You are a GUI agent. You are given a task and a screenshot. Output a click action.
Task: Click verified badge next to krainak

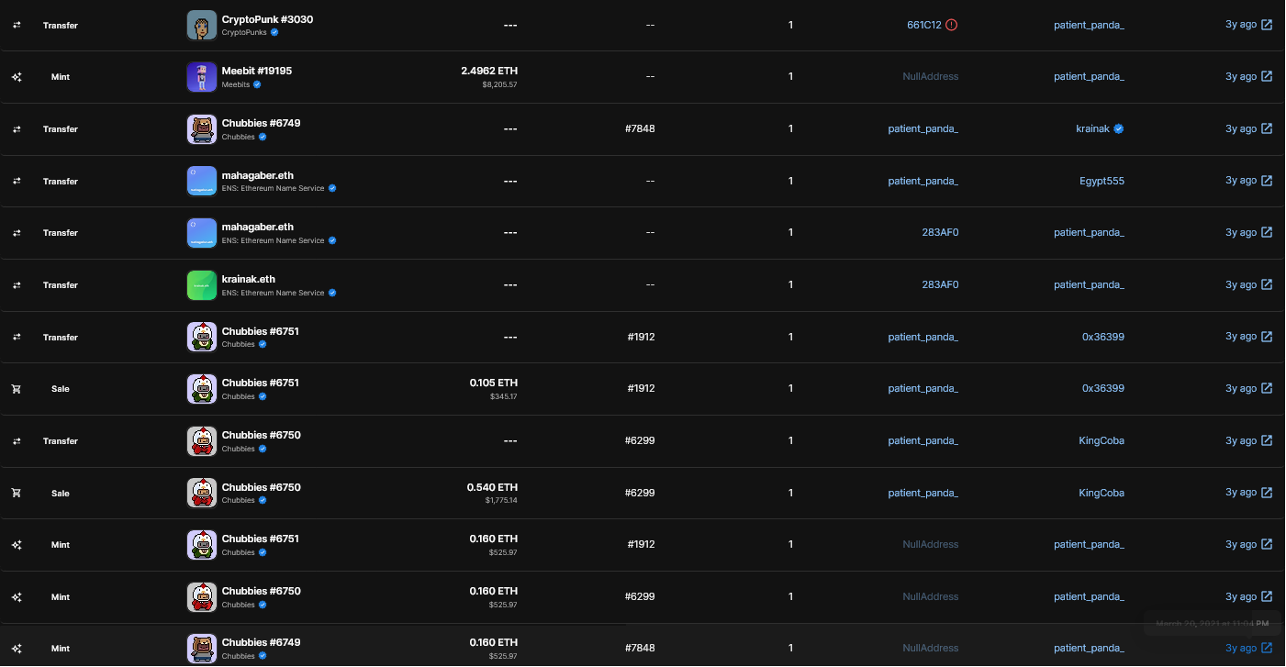pos(1119,128)
